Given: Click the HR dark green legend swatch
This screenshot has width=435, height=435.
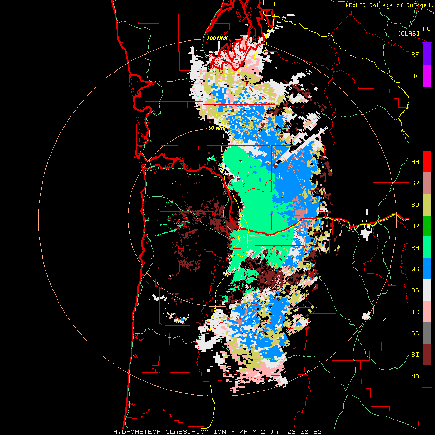Looking at the screenshot, I should (x=427, y=226).
